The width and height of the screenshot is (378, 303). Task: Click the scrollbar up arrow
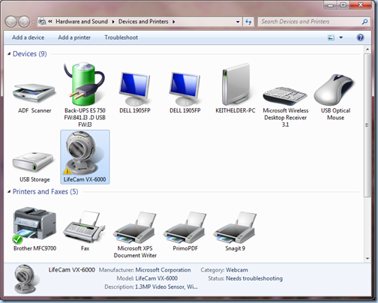367,49
